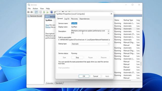The image size is (162, 91).
Task: Click the services list horizontal scrollbar
Action: (x=104, y=80)
